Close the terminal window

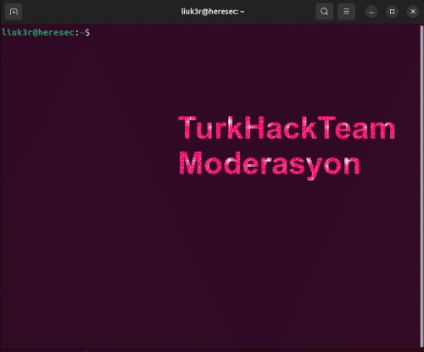coord(413,12)
